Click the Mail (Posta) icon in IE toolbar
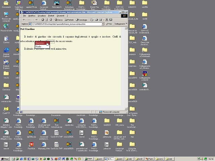The height and width of the screenshot is (161, 215). tap(91, 20)
